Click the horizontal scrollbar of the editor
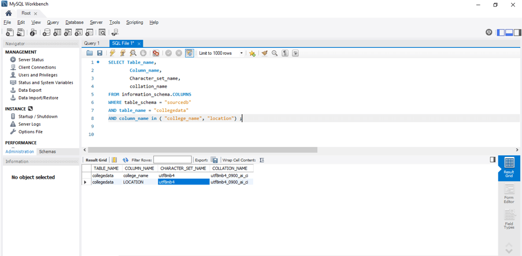 point(202,150)
